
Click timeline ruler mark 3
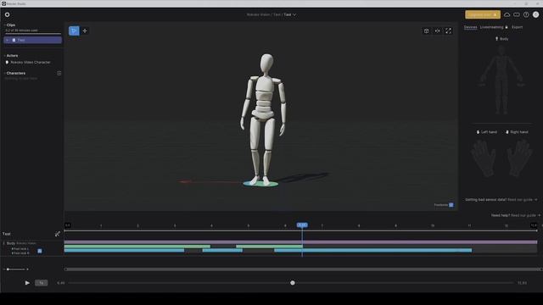(x=175, y=226)
